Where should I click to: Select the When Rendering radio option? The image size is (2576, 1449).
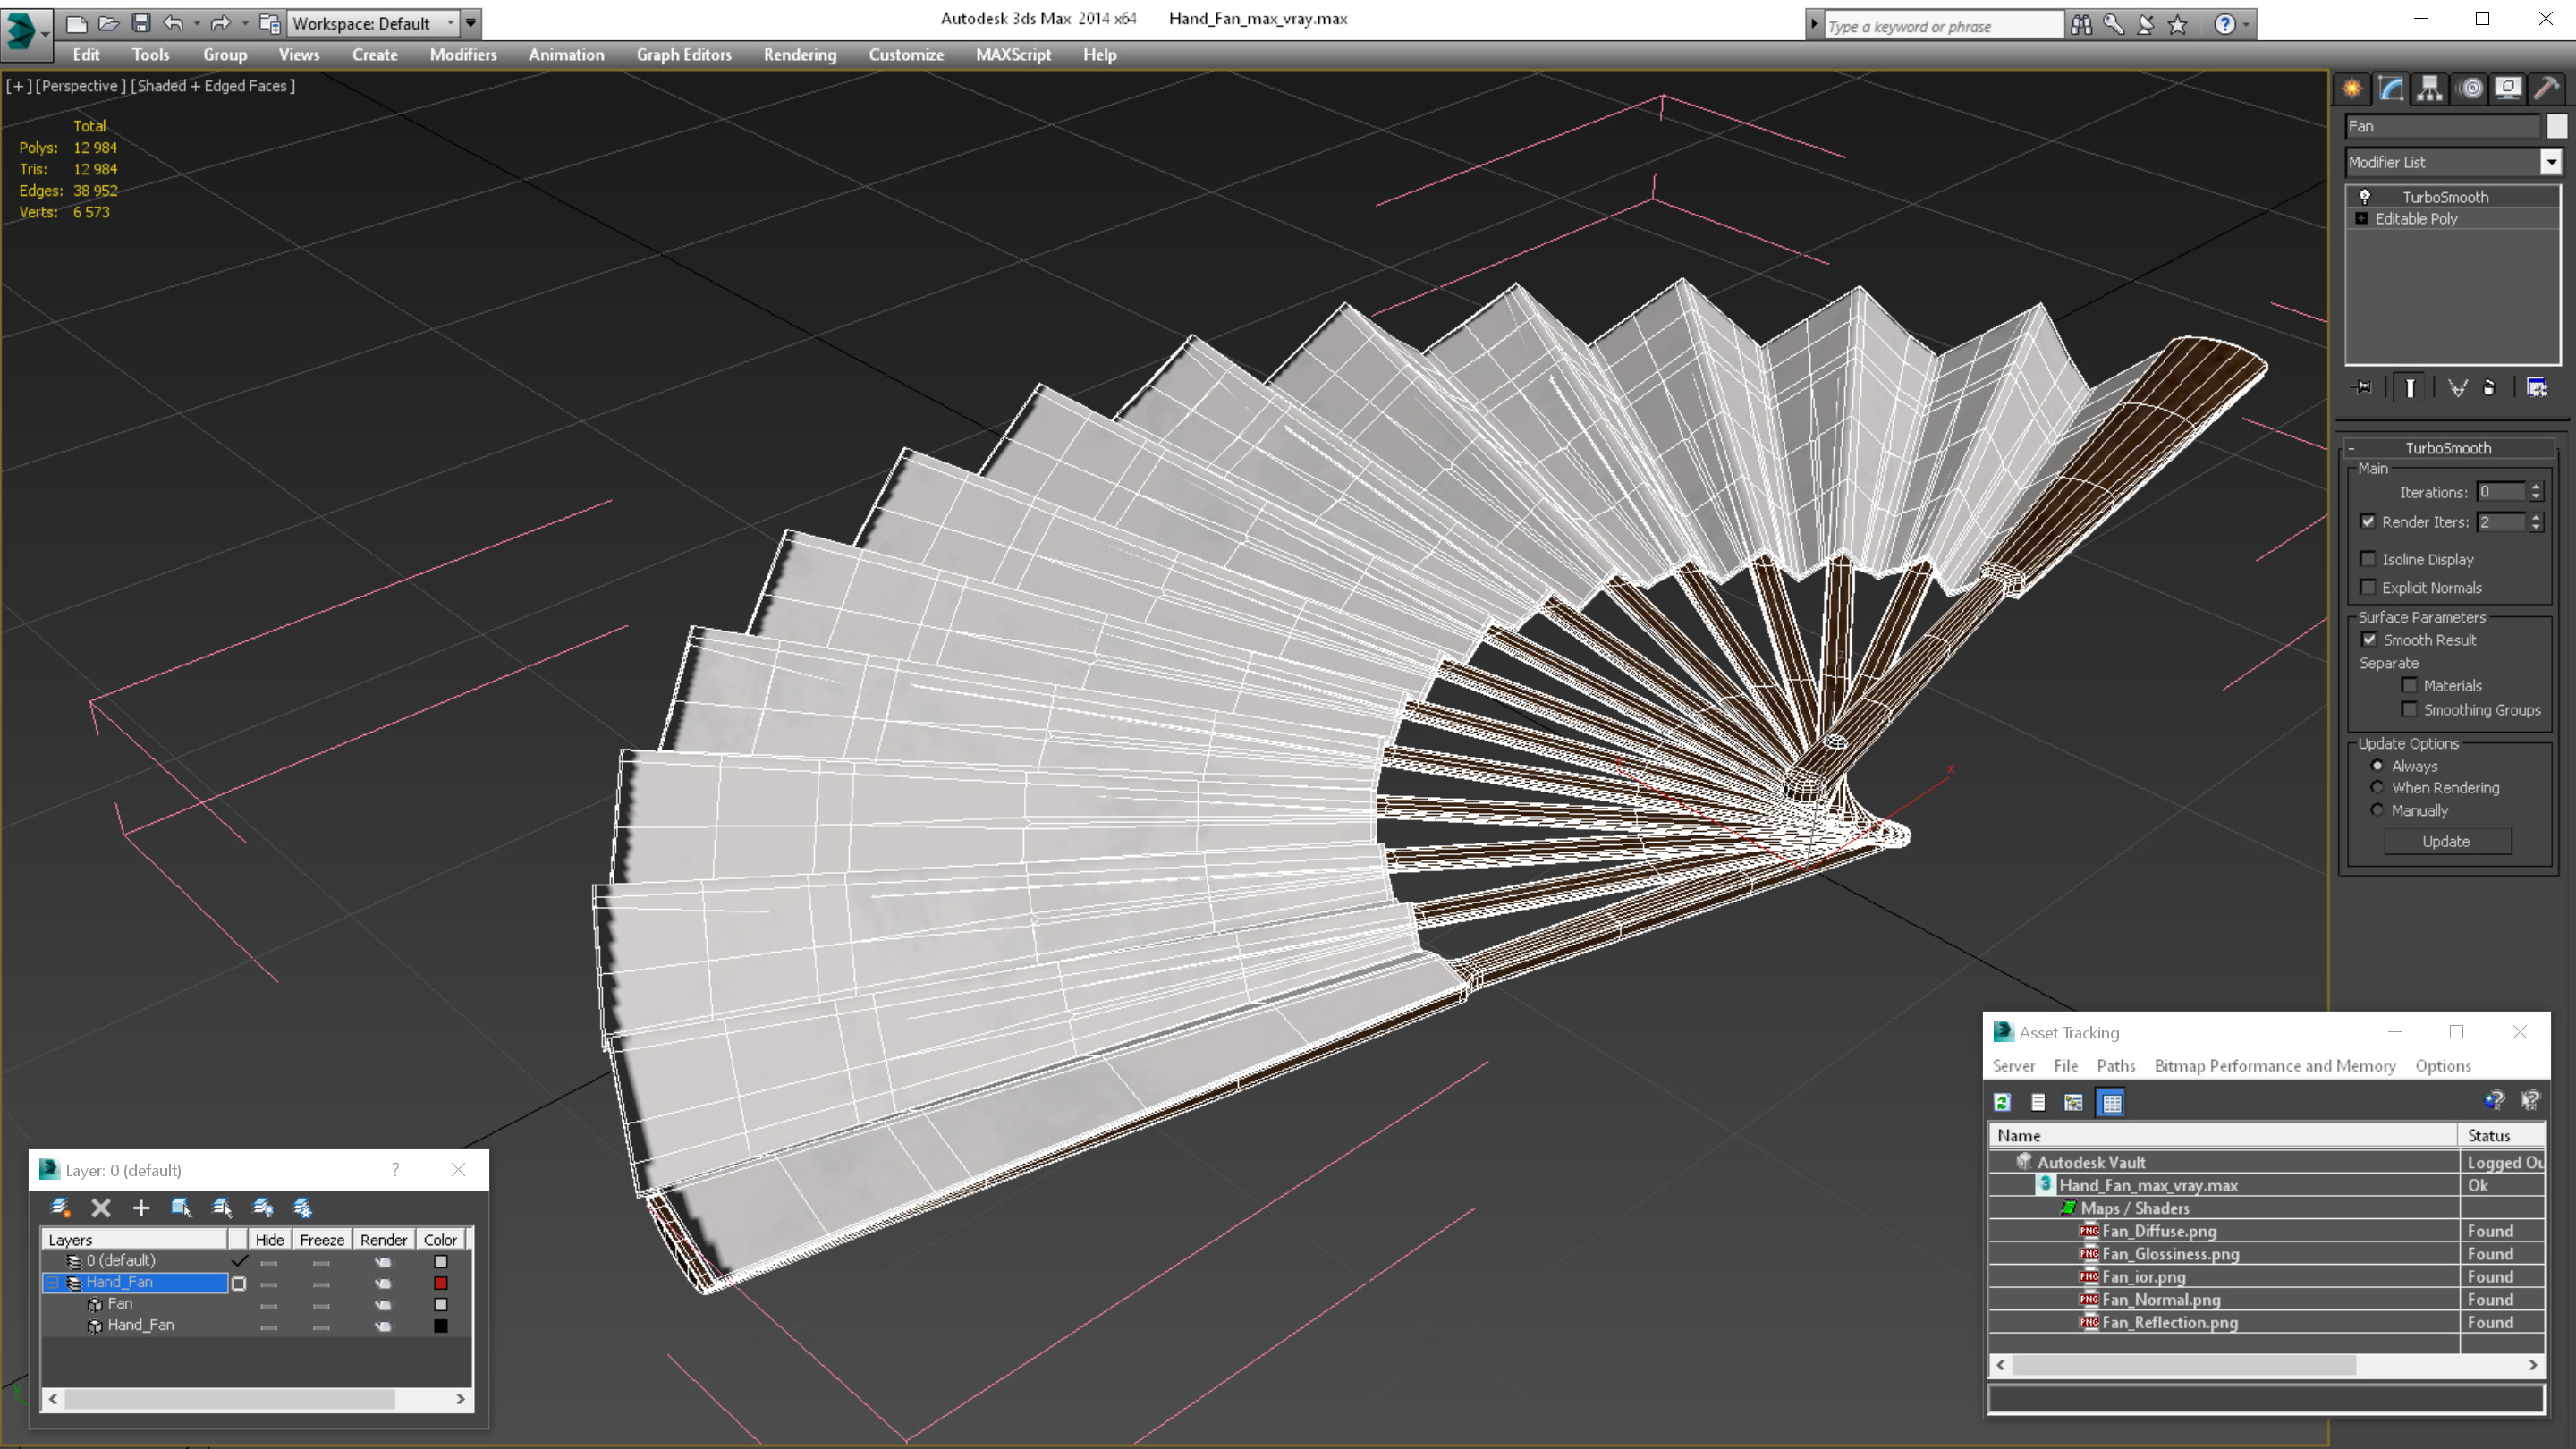(2378, 788)
